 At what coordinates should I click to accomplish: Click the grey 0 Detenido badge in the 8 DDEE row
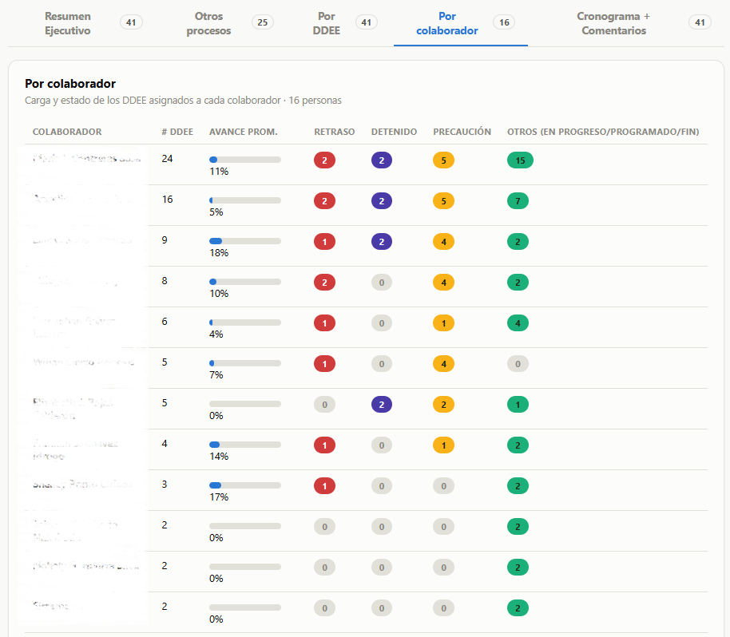(x=381, y=283)
